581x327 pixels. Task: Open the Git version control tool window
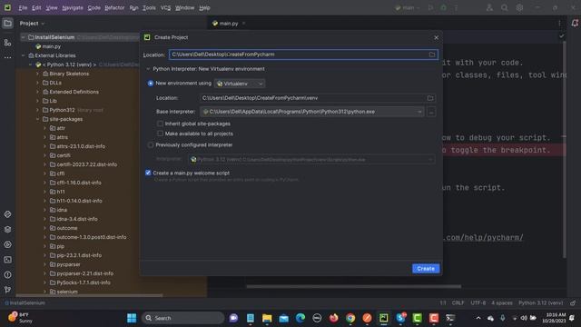pos(7,290)
